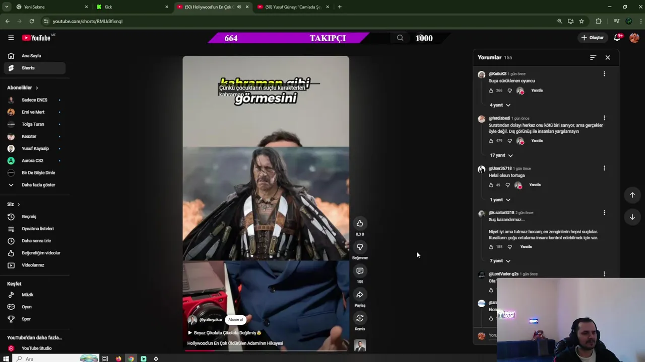Image resolution: width=645 pixels, height=362 pixels.
Task: Reply to @ferdiabedi with Yanıtla
Action: (x=537, y=141)
